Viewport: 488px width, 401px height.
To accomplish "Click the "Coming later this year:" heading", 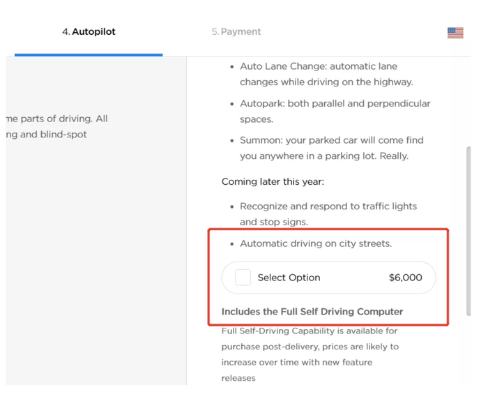I will click(273, 181).
